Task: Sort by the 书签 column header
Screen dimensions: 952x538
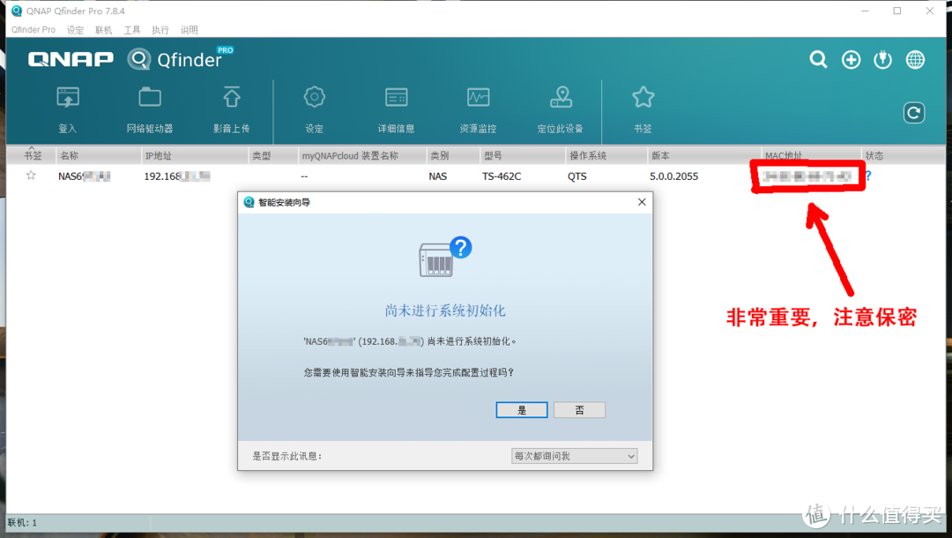Action: [x=33, y=155]
